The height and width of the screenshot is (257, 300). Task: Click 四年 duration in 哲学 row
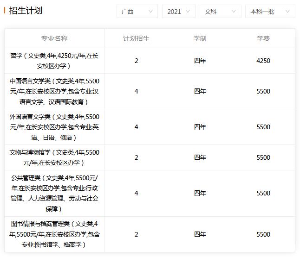click(200, 61)
